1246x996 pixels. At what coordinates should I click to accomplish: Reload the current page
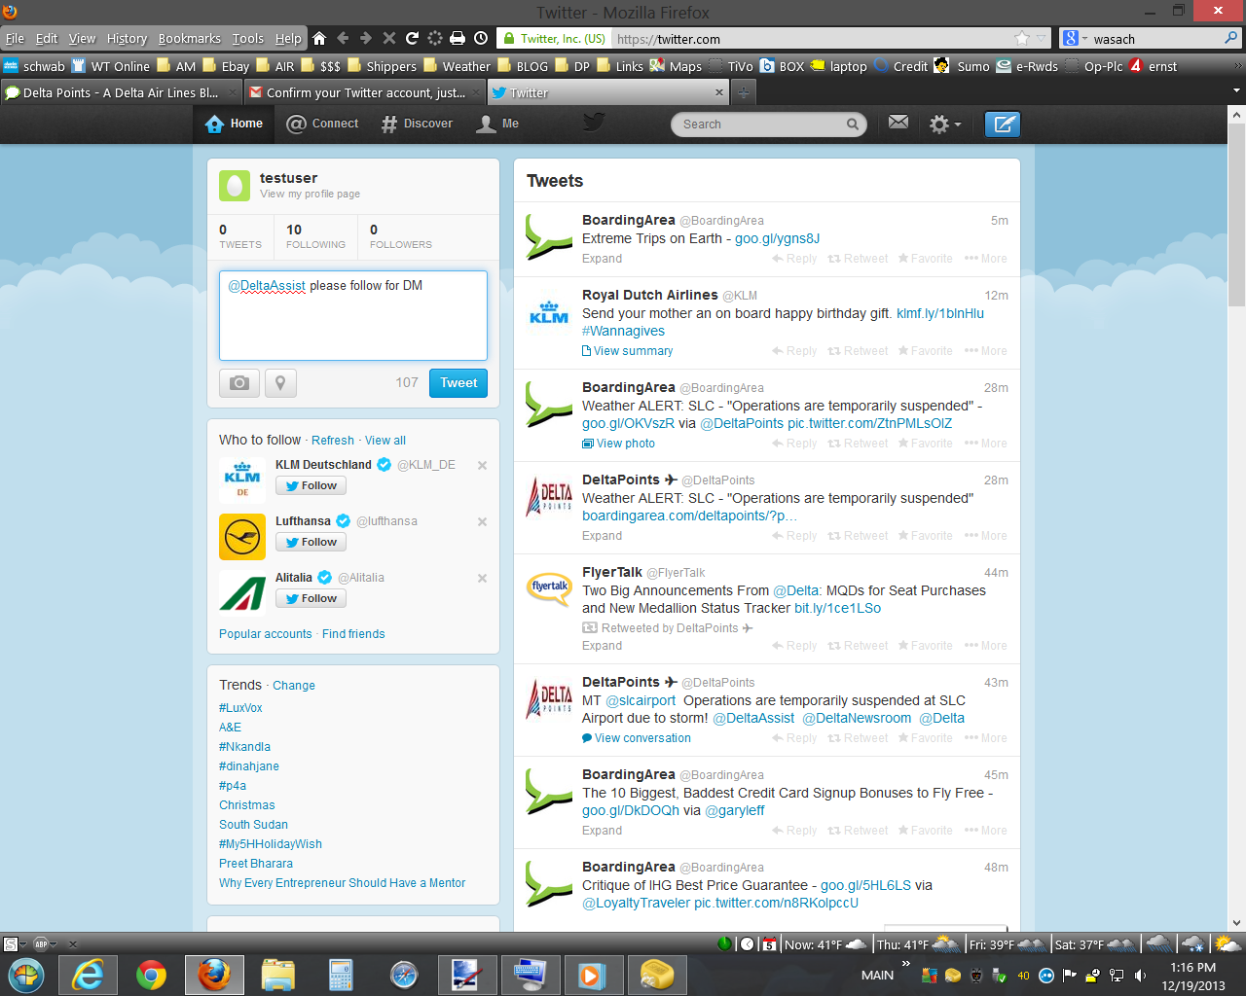pos(412,39)
